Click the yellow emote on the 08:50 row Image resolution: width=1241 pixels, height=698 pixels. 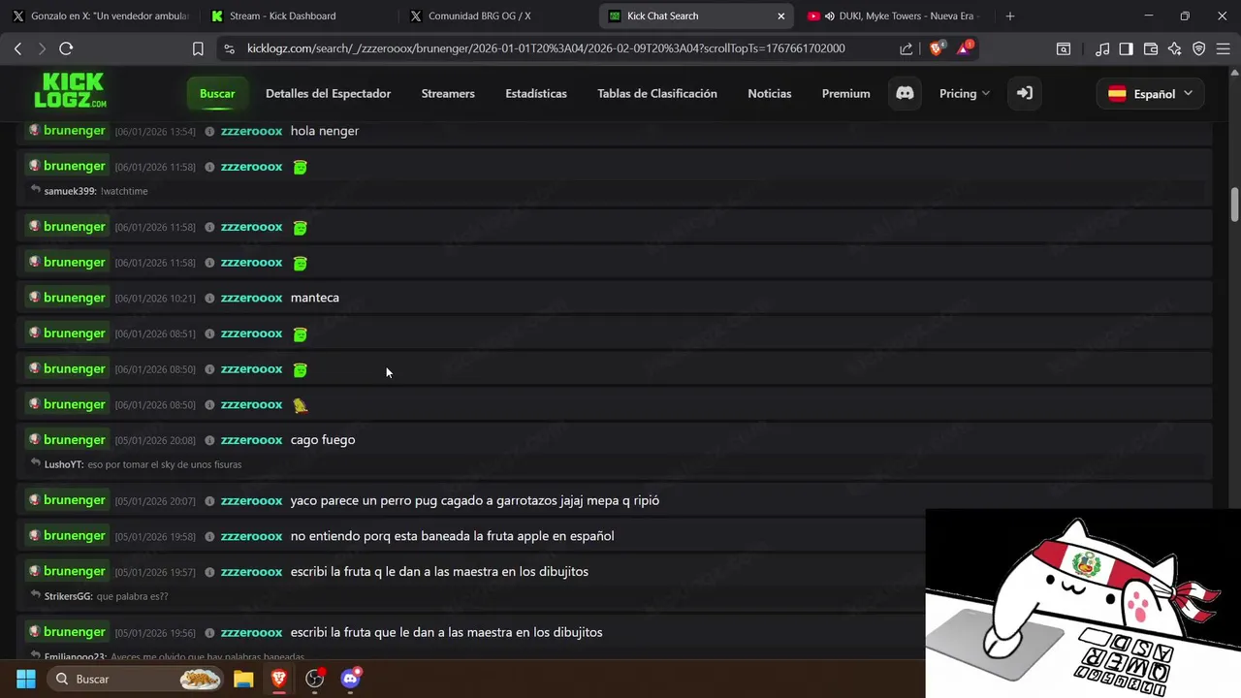(300, 405)
